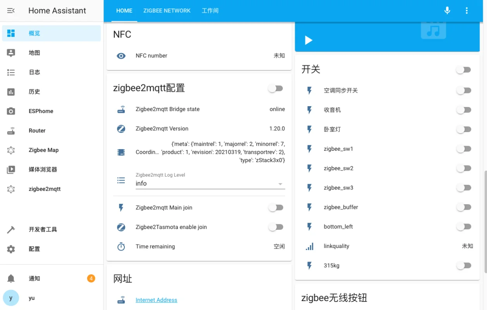487x310 pixels.
Task: Toggle zigbee_buffer switch
Action: click(x=463, y=207)
